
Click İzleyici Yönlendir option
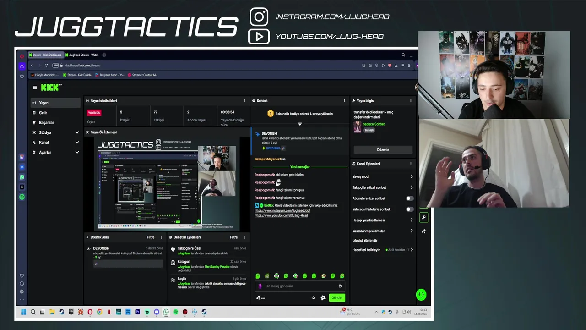coord(365,240)
